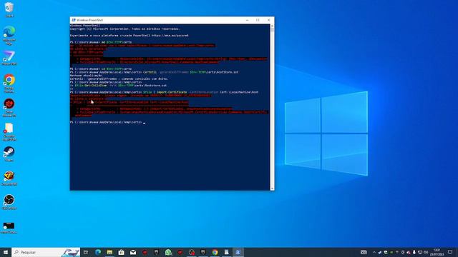The height and width of the screenshot is (257, 458).
Task: Click the active PowerShell taskbar button
Action: (238, 252)
